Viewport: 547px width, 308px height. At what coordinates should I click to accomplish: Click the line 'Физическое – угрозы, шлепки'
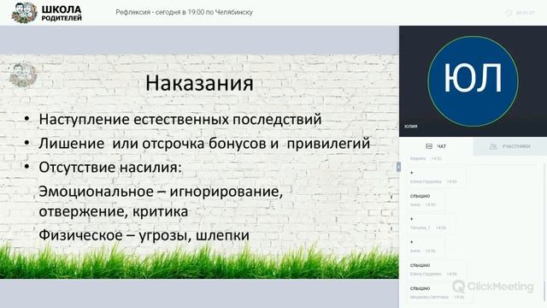click(x=144, y=235)
